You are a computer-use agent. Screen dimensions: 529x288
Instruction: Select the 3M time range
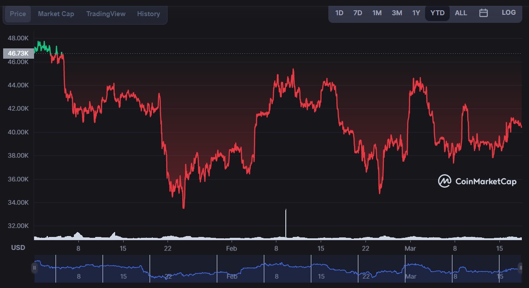click(x=397, y=13)
